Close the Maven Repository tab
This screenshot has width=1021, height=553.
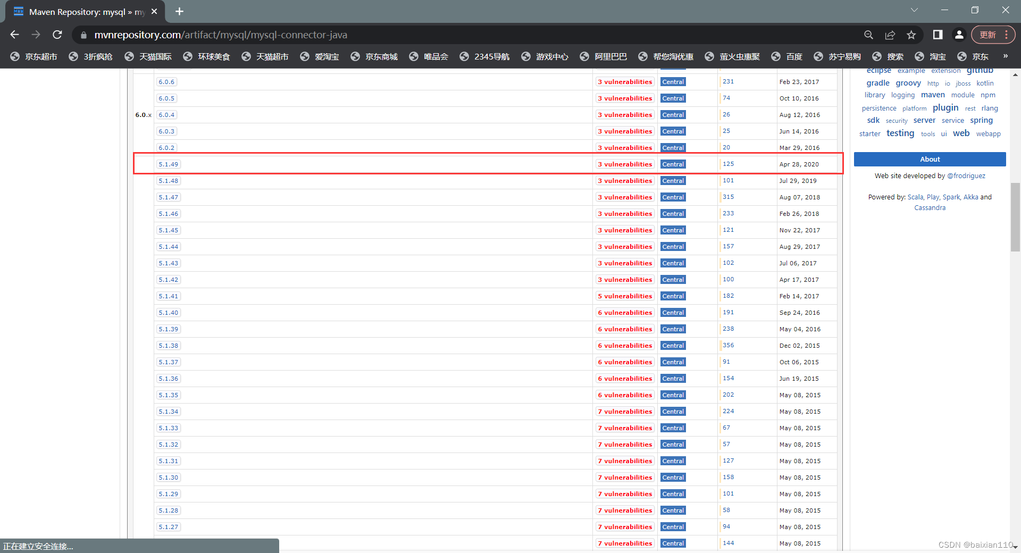[x=154, y=11]
